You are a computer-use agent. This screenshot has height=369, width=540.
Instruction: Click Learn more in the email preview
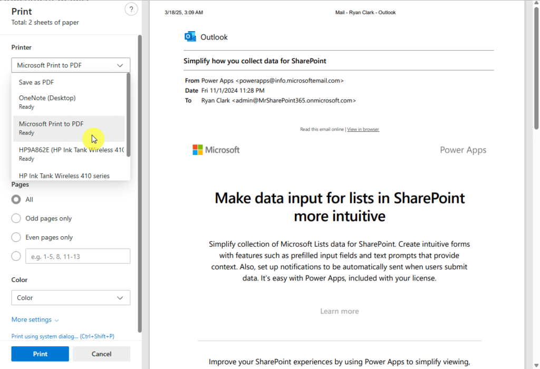pyautogui.click(x=339, y=311)
